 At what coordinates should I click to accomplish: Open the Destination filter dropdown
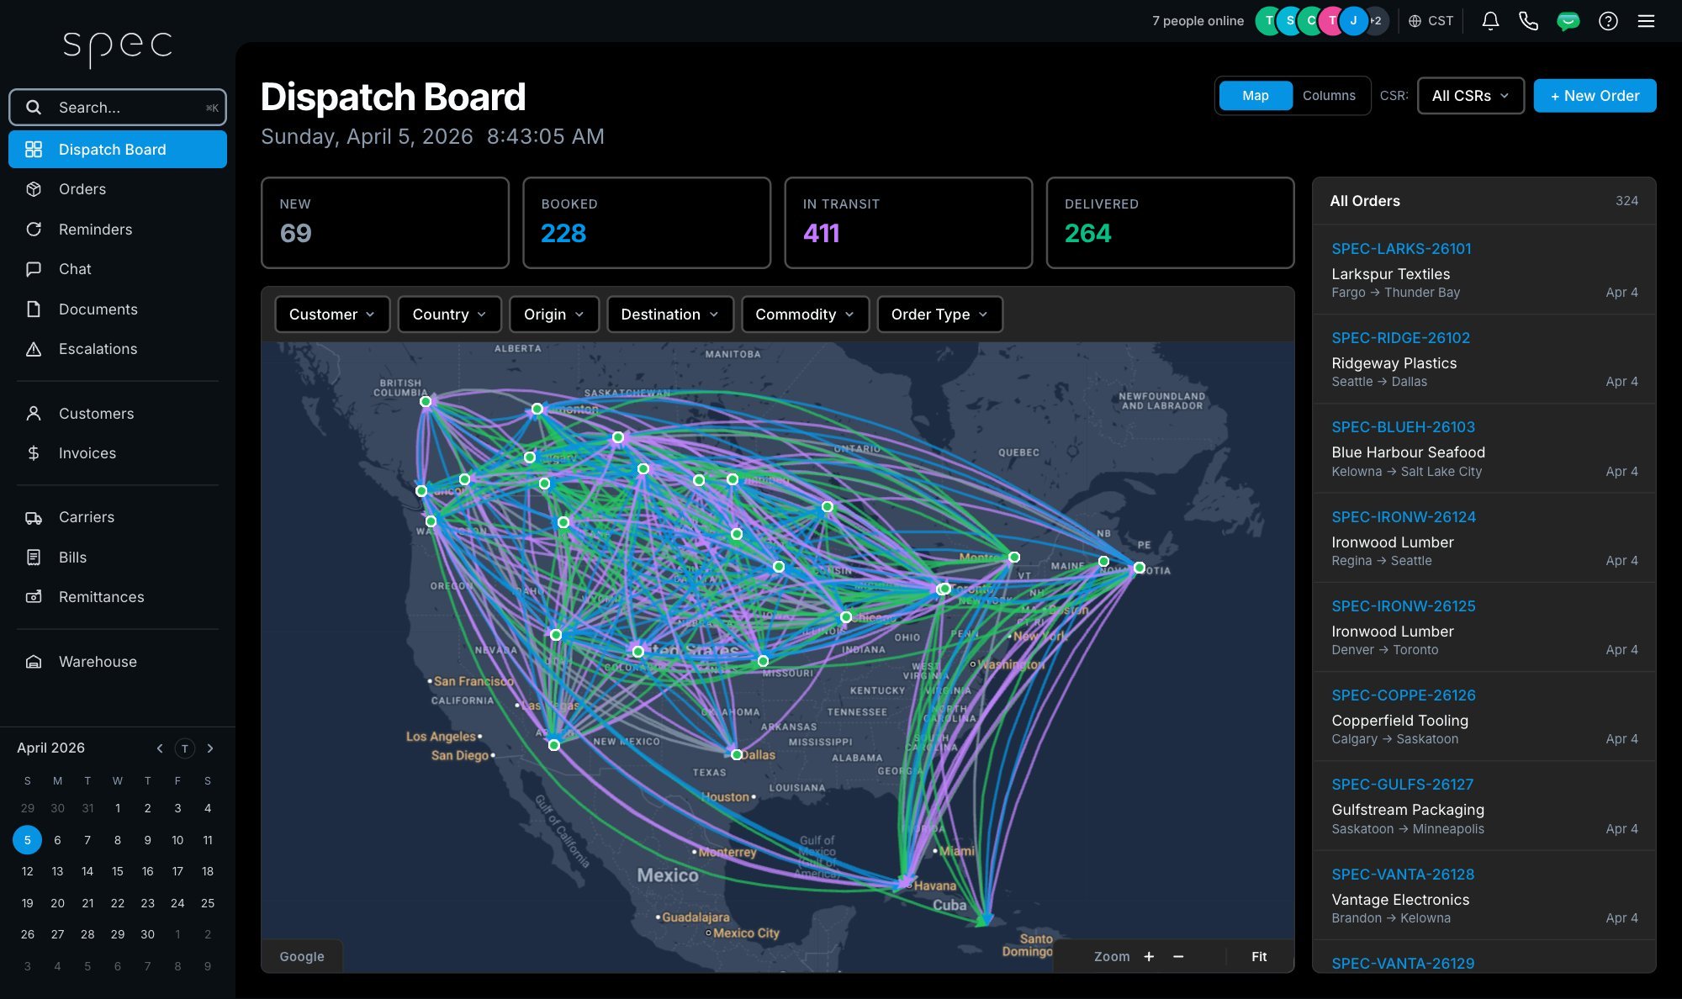tap(669, 314)
